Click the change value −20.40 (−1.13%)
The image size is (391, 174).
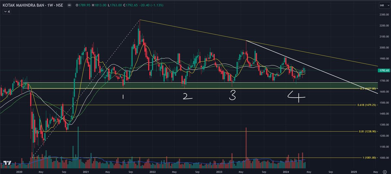[x=151, y=6]
